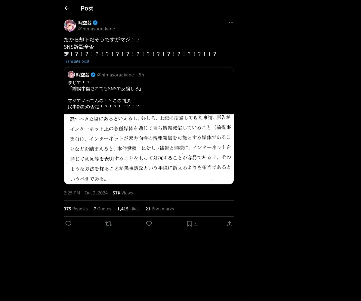Image resolution: width=361 pixels, height=301 pixels.
Task: Click the 2:25 PM · Oct 2, 2024 timestamp
Action: [x=86, y=193]
